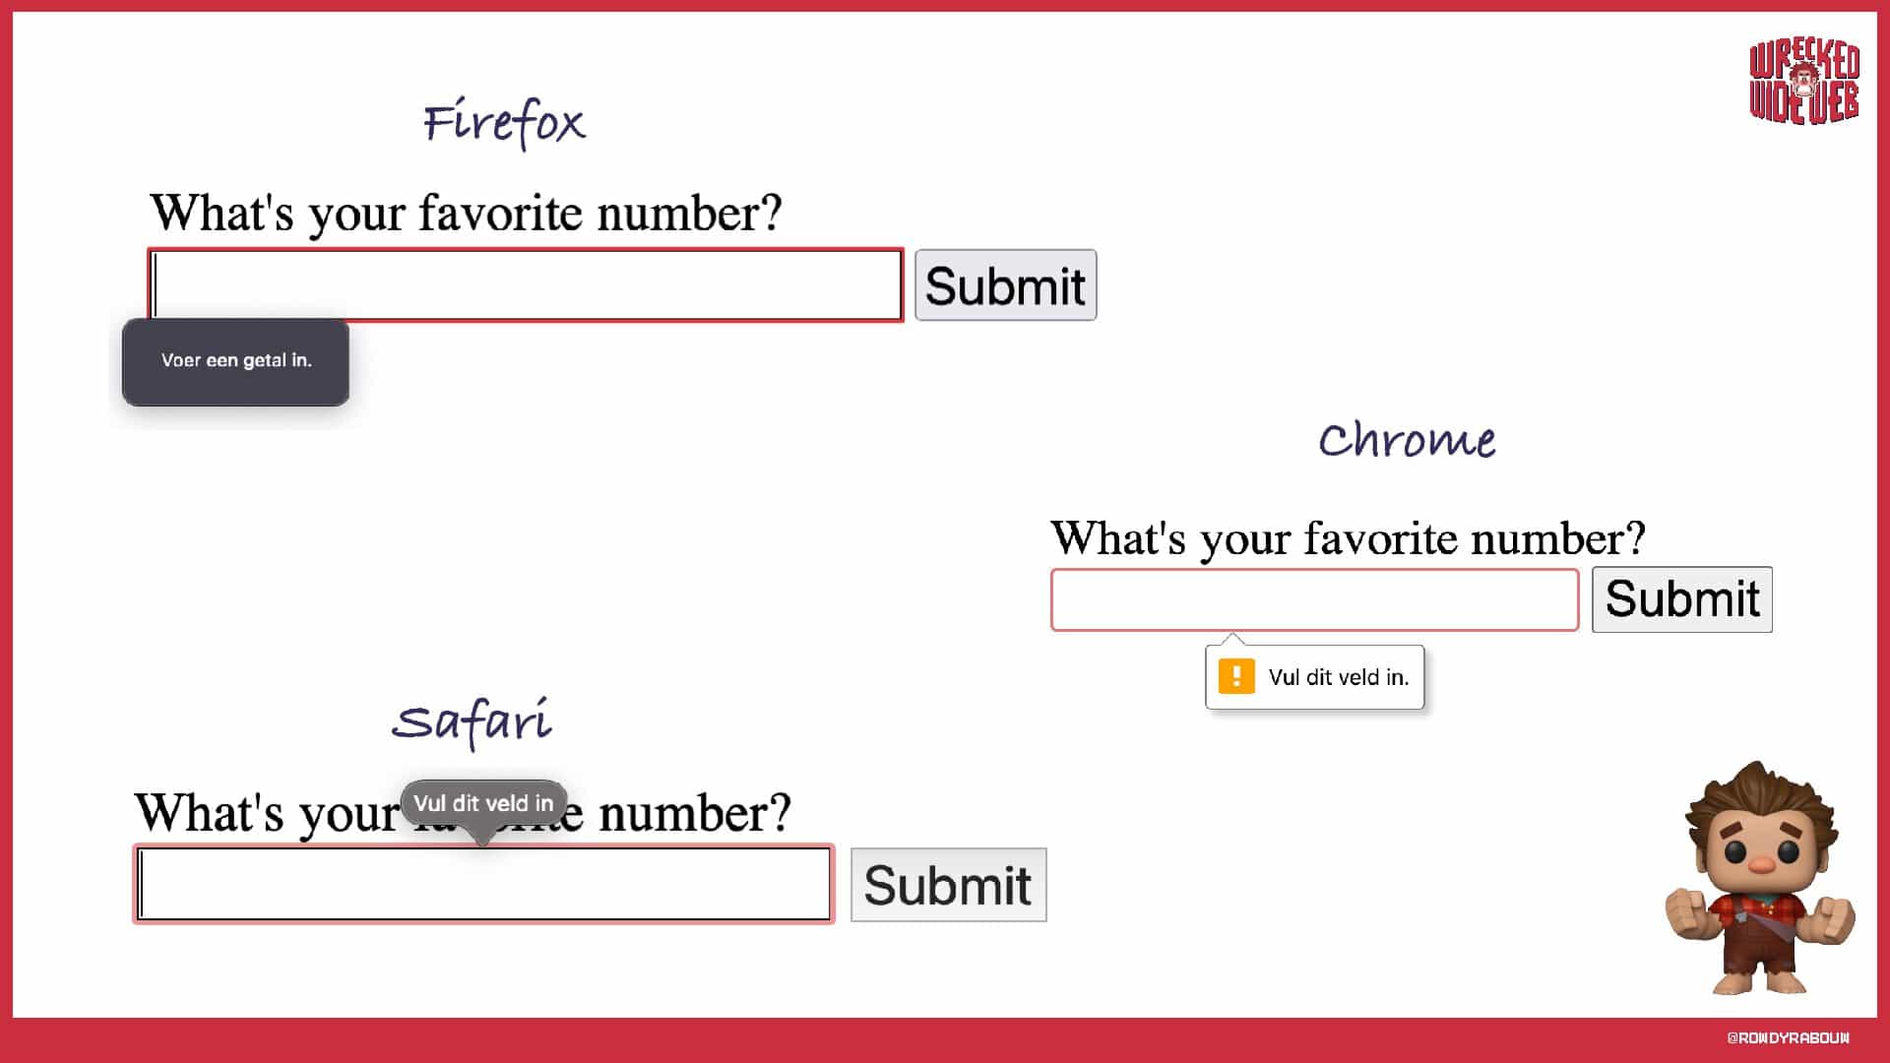Screen dimensions: 1890x1063
Task: Focus the number input under Firefox
Action: click(x=526, y=285)
